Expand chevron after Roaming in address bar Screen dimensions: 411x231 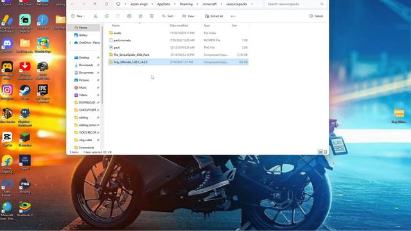pos(197,4)
